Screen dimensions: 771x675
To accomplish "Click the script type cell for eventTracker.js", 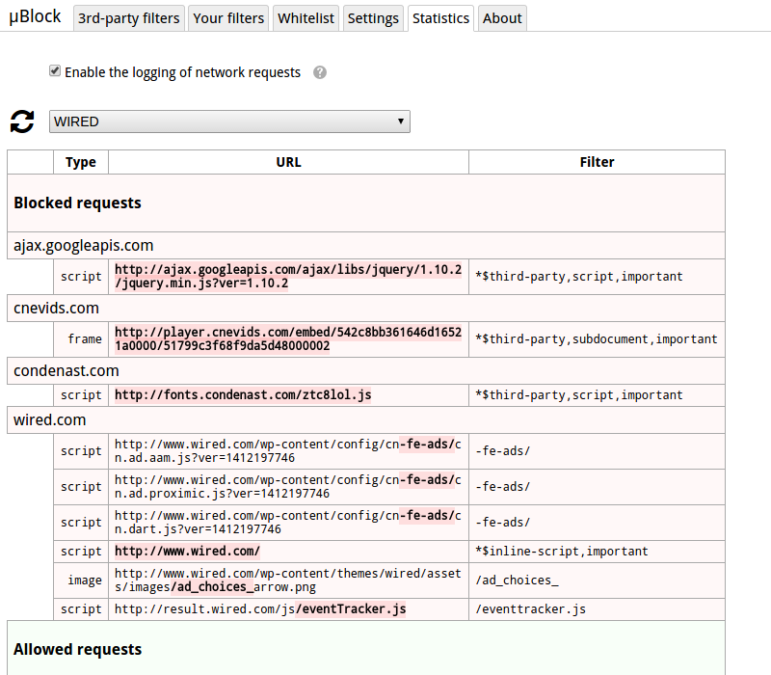I will (x=81, y=609).
